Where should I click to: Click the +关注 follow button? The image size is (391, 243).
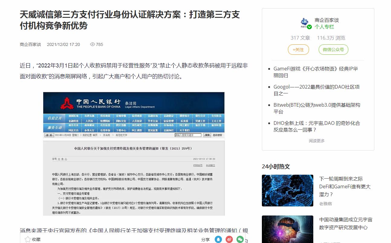pyautogui.click(x=298, y=50)
